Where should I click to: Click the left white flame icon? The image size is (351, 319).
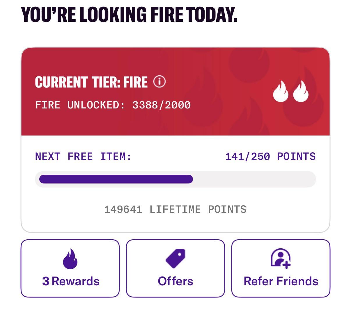point(281,91)
